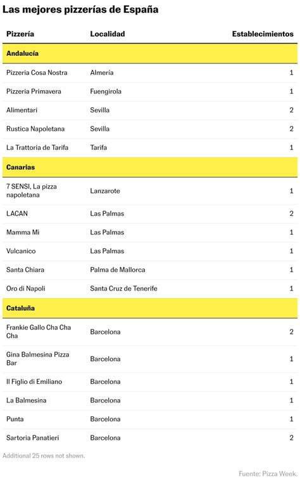Click Santa Chiara pizzeria name
Image resolution: width=300 pixels, height=481 pixels.
tap(25, 270)
